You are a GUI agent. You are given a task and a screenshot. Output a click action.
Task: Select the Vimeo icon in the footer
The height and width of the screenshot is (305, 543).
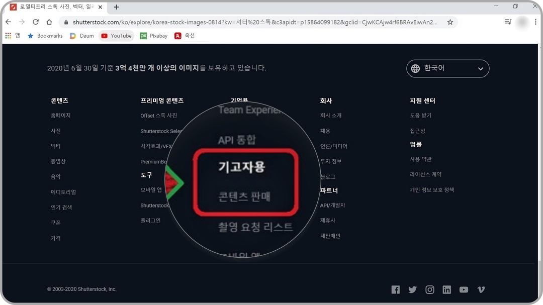(x=481, y=289)
